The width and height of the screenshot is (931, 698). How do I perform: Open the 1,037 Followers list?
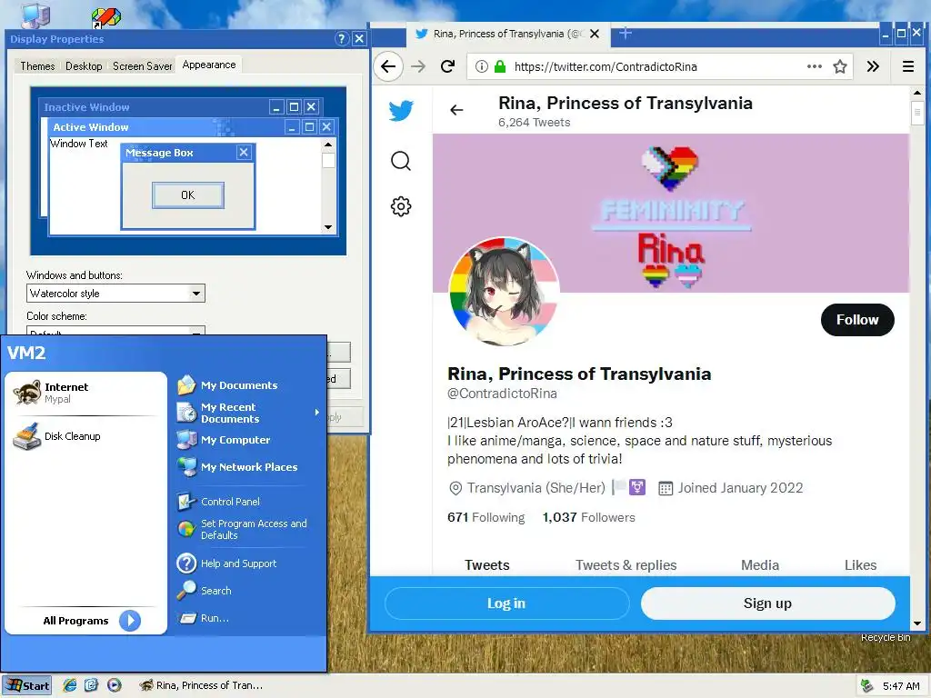pos(588,517)
